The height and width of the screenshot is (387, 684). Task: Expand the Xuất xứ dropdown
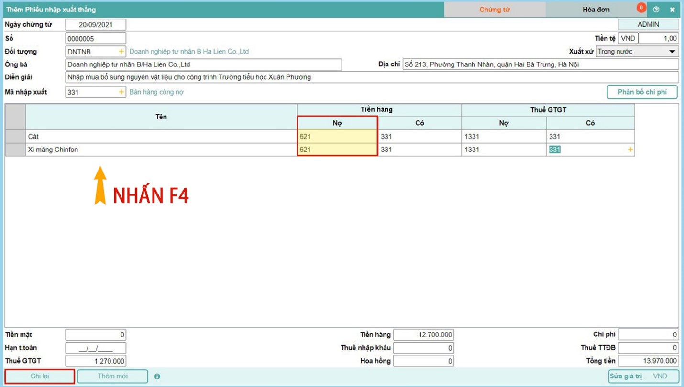672,52
